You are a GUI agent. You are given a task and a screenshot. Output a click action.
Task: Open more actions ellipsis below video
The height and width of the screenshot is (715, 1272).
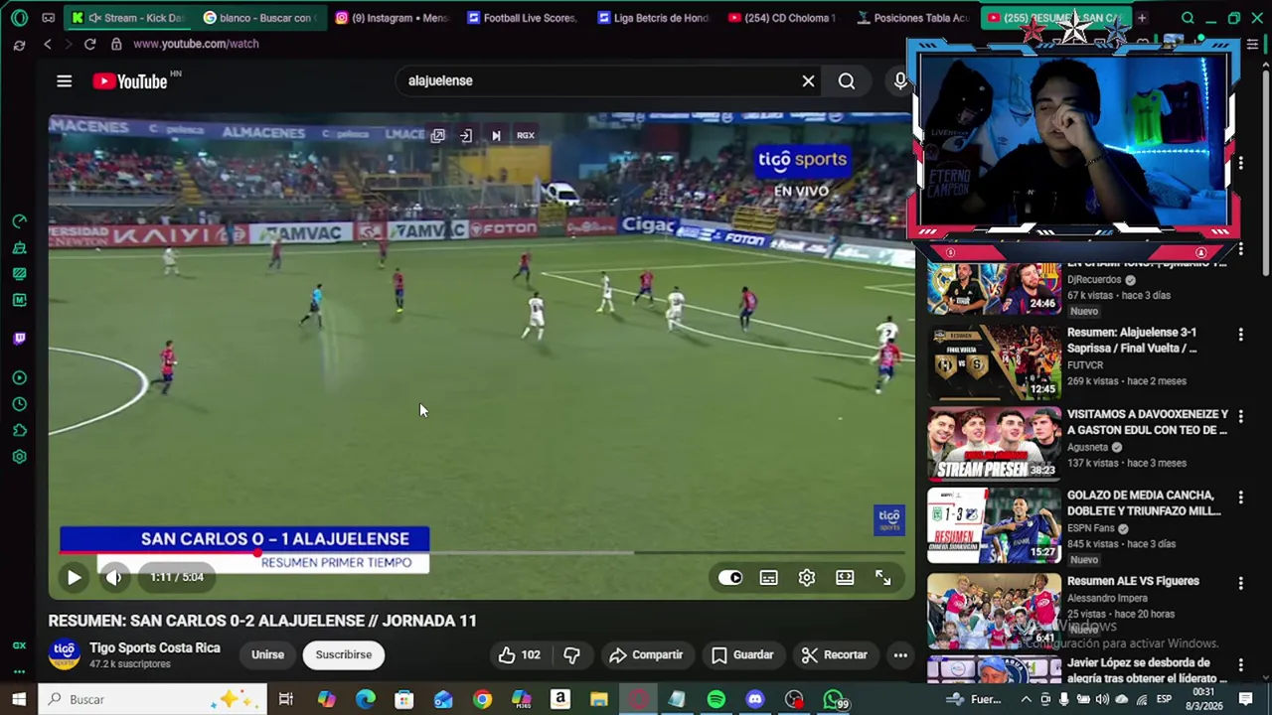pos(900,654)
